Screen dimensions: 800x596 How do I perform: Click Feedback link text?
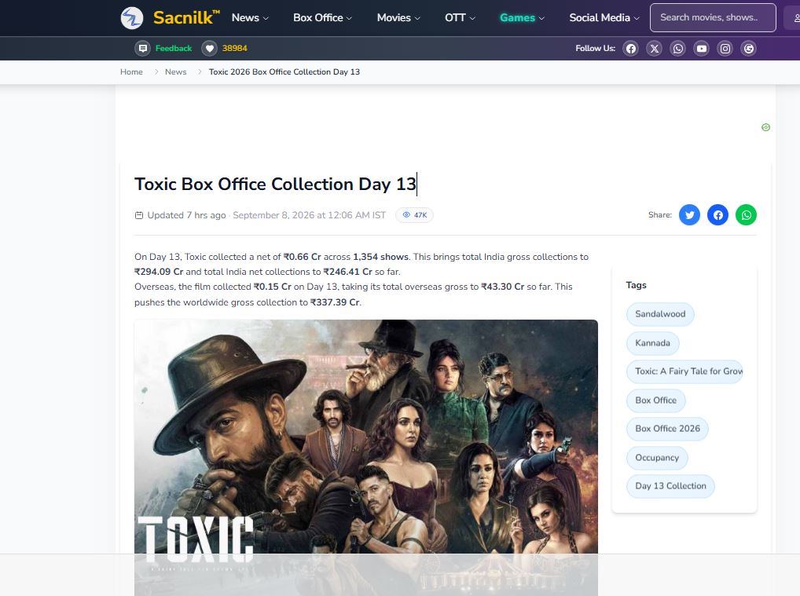tap(174, 49)
